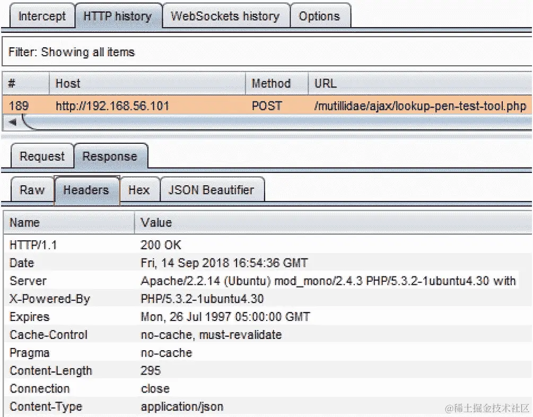This screenshot has height=417, width=533.
Task: Select the HTTP/1.1 header row name
Action: pos(33,245)
